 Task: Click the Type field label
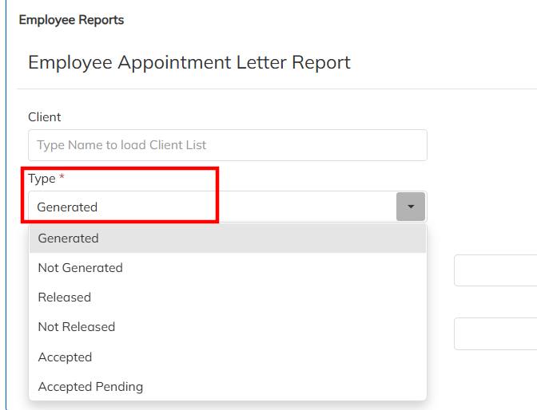(42, 179)
